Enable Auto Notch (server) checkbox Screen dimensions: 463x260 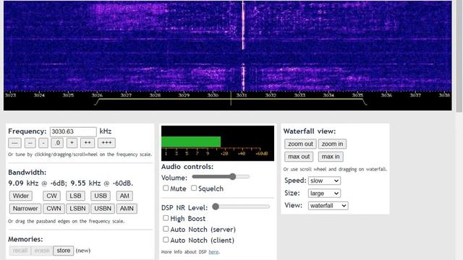point(166,229)
